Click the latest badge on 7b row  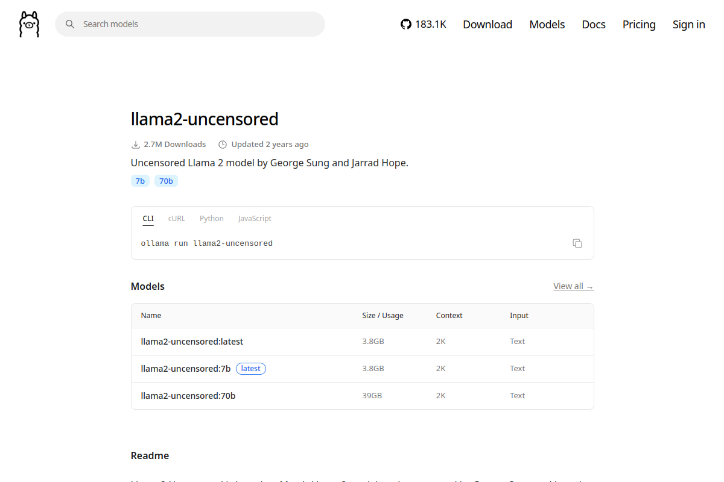point(251,369)
